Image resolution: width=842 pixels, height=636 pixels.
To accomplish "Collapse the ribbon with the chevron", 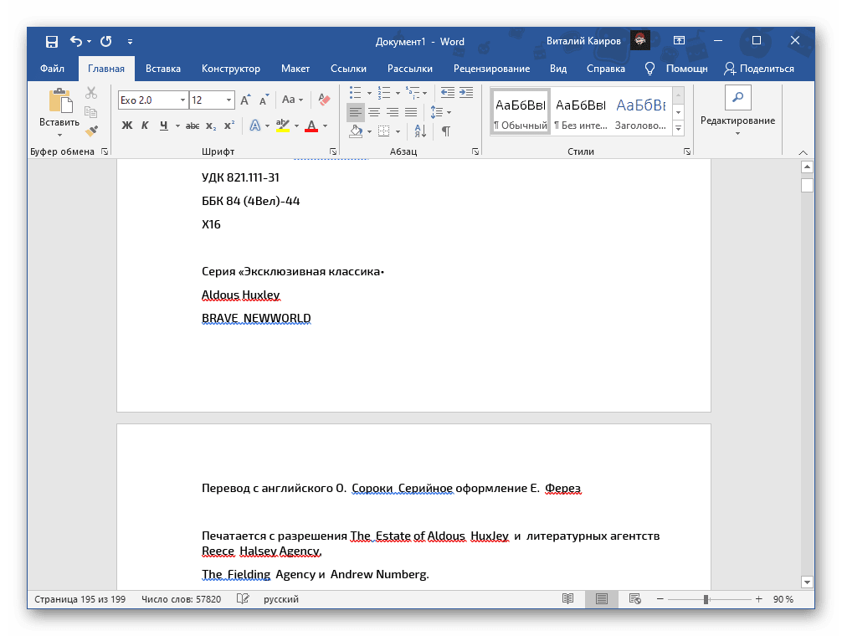I will click(803, 152).
